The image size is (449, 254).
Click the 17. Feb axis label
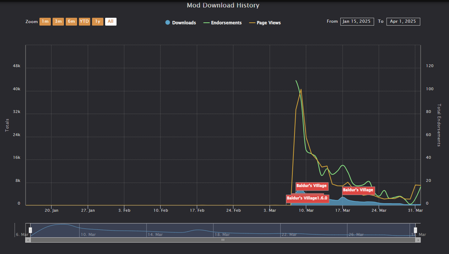(x=197, y=210)
